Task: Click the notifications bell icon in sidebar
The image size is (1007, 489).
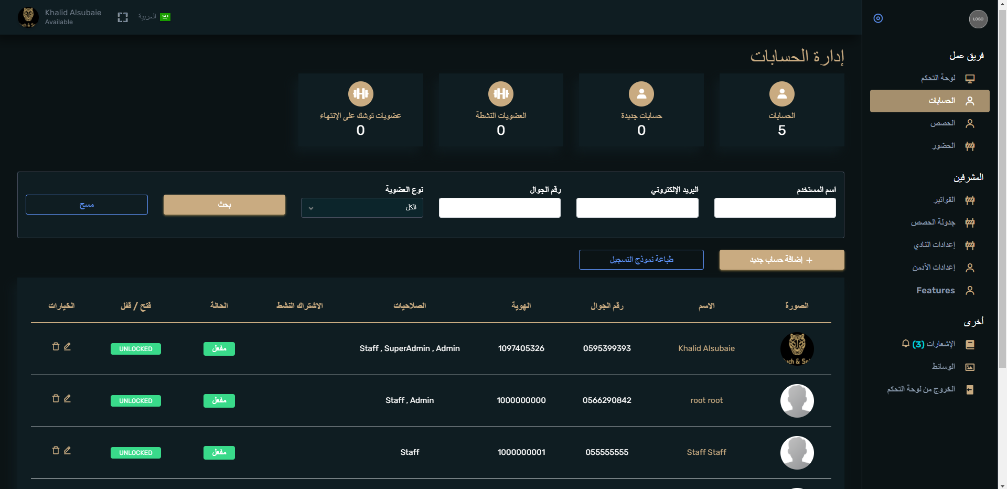Action: 905,344
